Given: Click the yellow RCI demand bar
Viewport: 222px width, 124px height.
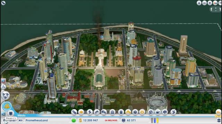Looking at the screenshot, I should tap(157, 120).
